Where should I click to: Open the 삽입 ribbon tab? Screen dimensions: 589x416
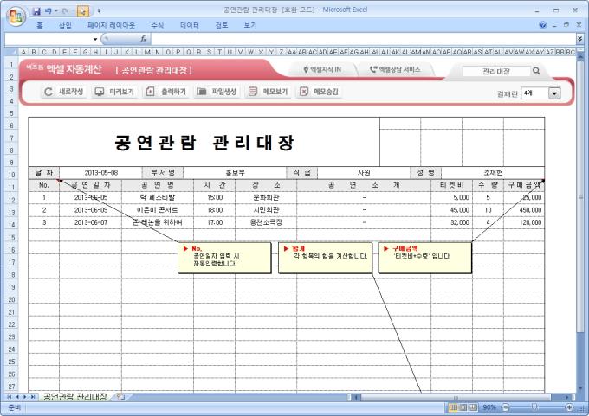coord(65,25)
